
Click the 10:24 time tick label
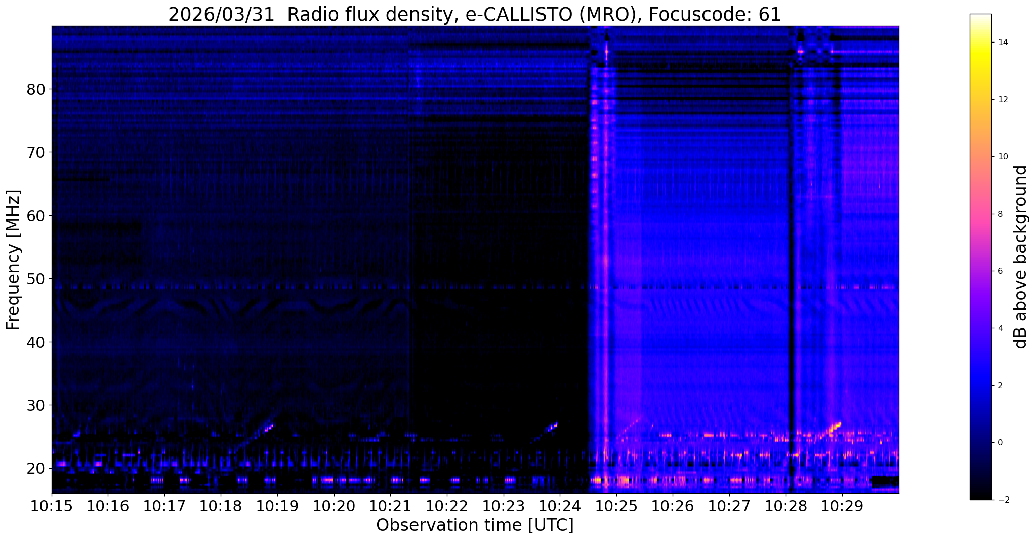coord(560,505)
